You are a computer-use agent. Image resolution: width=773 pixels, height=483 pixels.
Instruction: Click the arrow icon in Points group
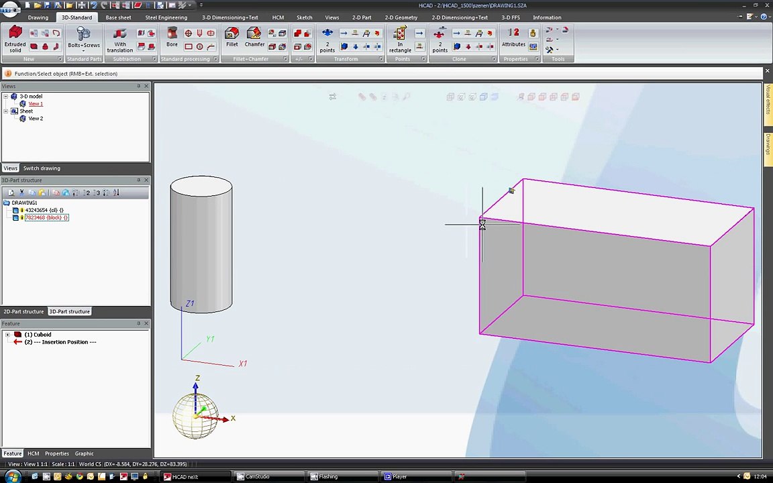(419, 33)
